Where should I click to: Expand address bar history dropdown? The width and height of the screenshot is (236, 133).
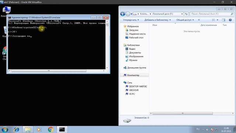[182, 14]
